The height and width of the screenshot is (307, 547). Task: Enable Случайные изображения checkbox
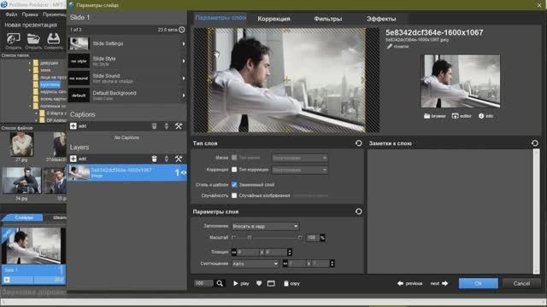coord(234,195)
